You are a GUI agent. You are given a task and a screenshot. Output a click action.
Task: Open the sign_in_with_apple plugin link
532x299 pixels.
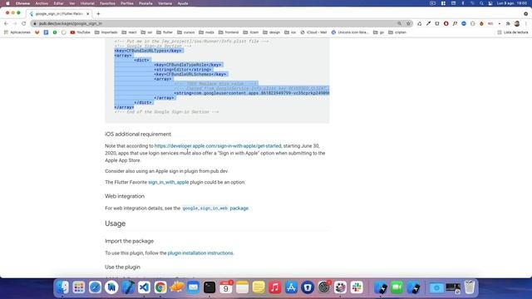[x=168, y=183]
